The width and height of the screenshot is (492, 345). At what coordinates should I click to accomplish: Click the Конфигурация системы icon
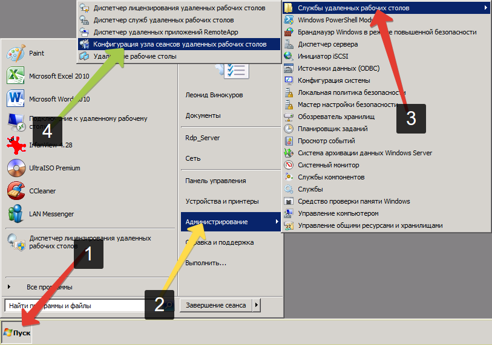tap(289, 80)
